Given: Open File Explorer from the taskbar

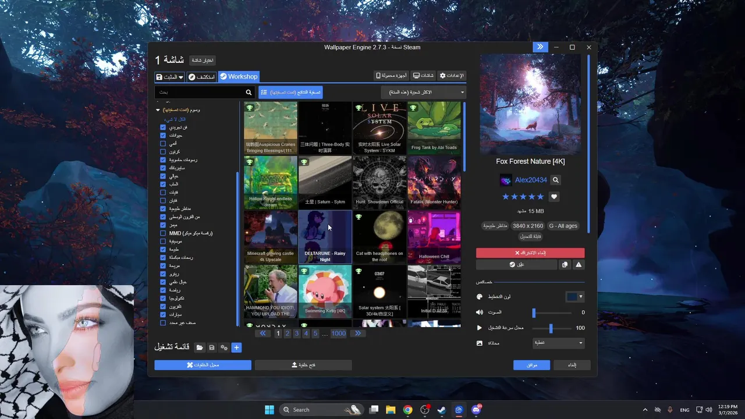Looking at the screenshot, I should pyautogui.click(x=391, y=410).
